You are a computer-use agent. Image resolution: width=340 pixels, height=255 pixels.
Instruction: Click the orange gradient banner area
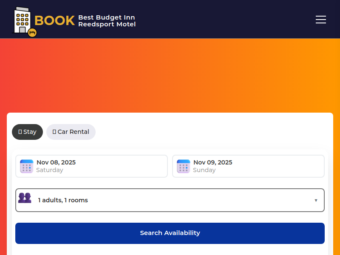tap(170, 74)
